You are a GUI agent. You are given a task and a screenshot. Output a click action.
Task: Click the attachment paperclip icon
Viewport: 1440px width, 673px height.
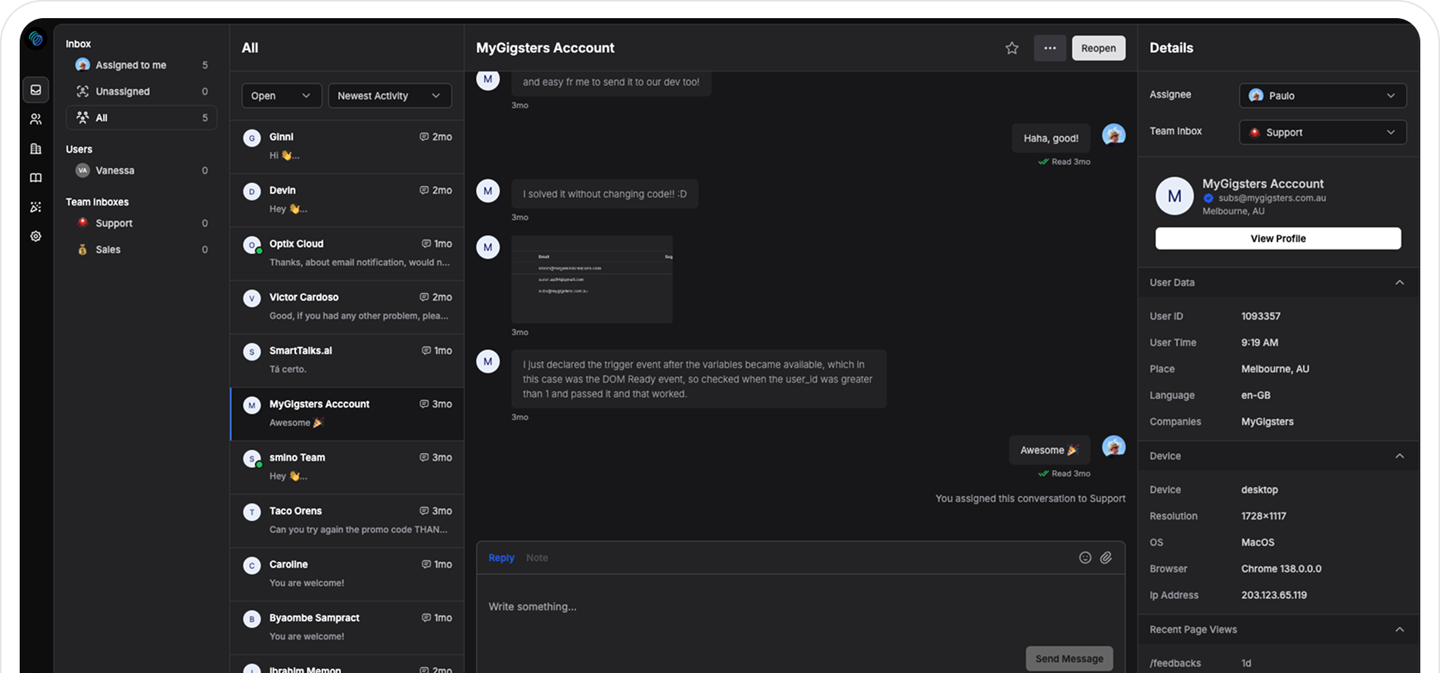[1106, 557]
